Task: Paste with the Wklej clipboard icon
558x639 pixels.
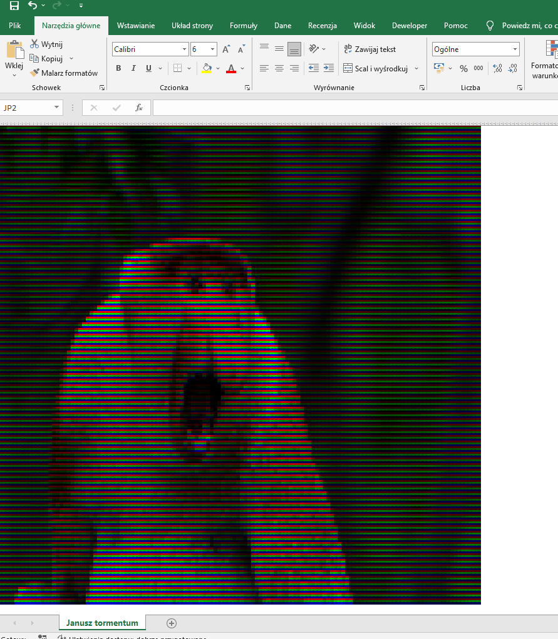Action: [14, 50]
